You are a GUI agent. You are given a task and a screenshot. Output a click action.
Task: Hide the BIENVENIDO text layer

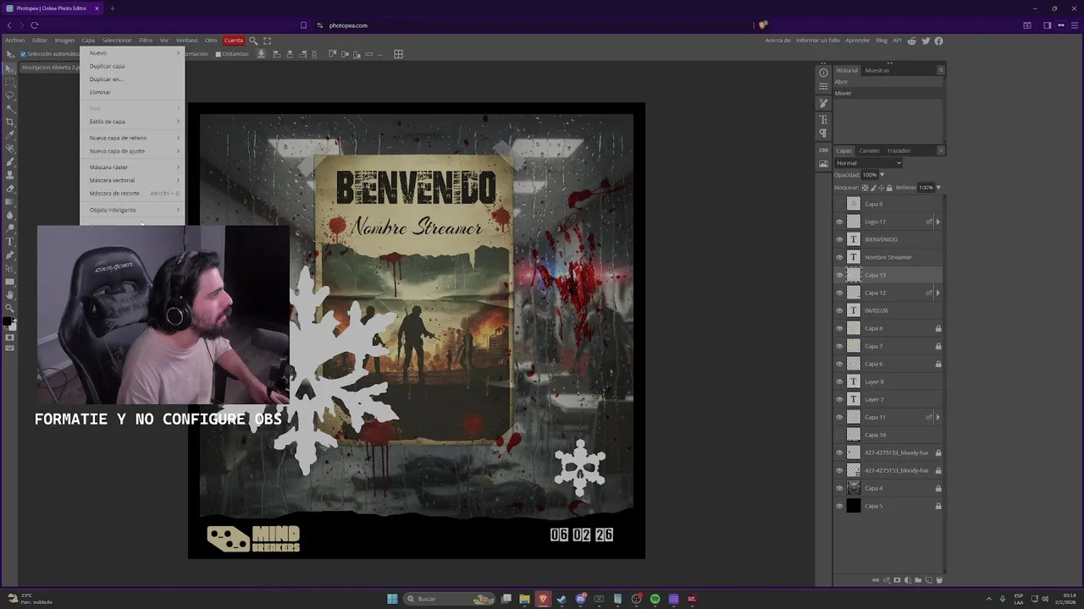tap(839, 239)
